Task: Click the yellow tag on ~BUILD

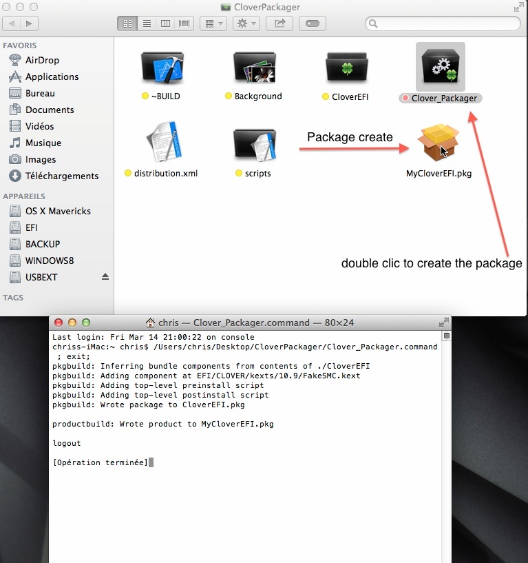Action: tap(145, 96)
